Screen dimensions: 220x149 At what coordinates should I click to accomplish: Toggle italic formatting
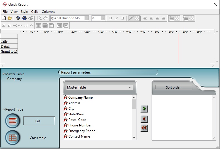point(117,18)
